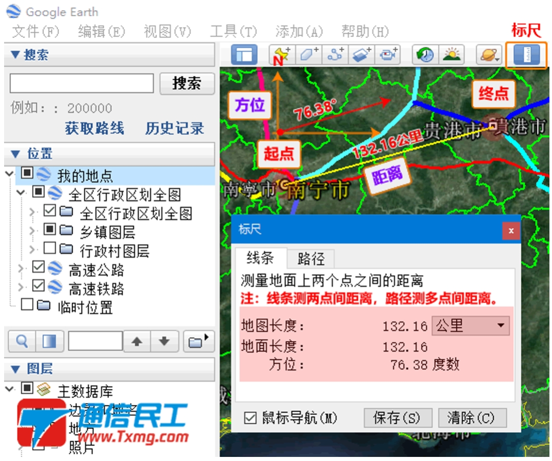Show historical imagery with the clock icon

click(425, 55)
